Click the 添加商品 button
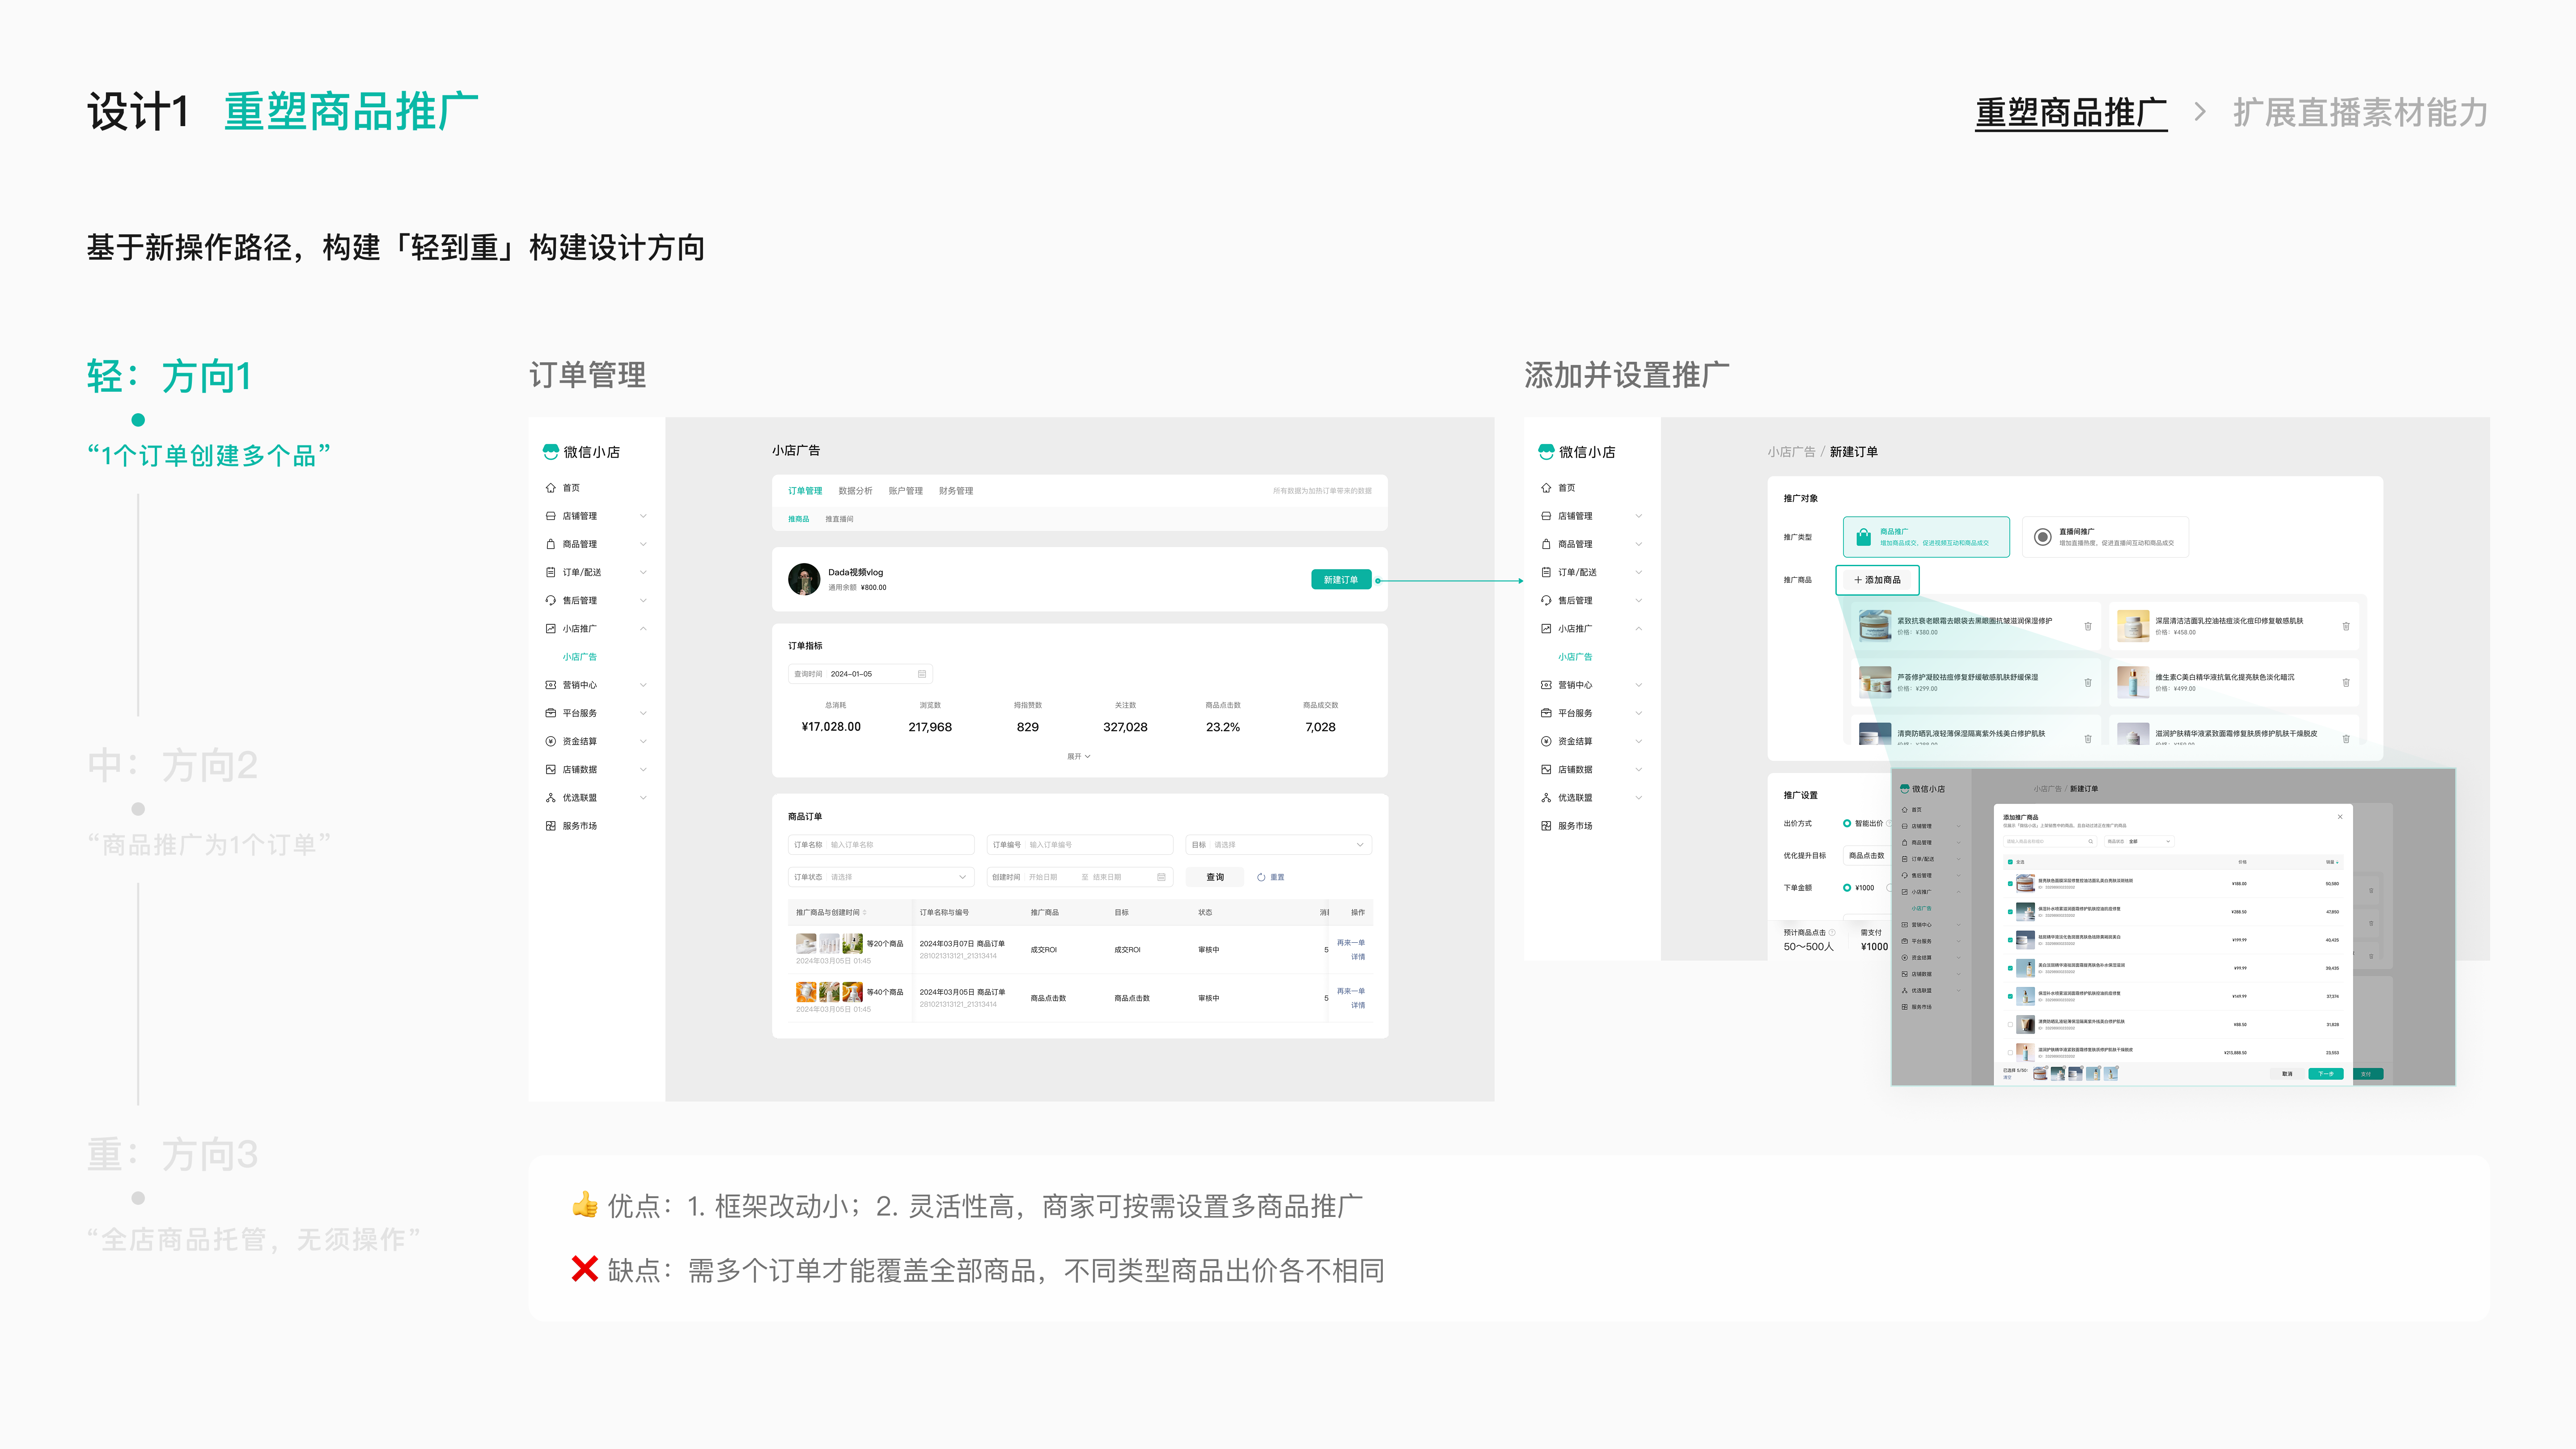The width and height of the screenshot is (2576, 1449). 1877,580
